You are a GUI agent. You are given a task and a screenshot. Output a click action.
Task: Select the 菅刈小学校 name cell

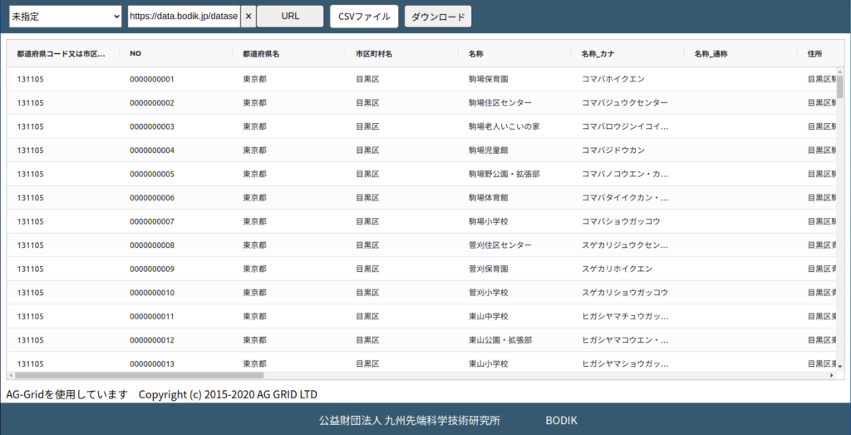pyautogui.click(x=488, y=293)
